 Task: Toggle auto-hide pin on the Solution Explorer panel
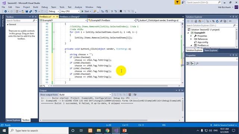[x=233, y=17]
